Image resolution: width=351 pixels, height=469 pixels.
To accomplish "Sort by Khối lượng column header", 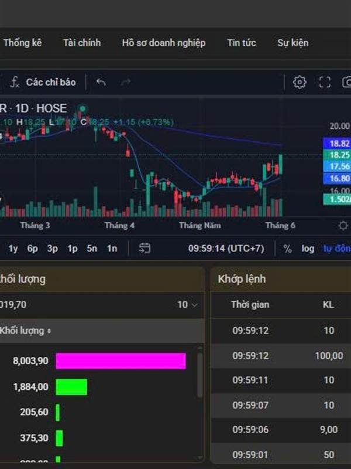I will pos(25,331).
